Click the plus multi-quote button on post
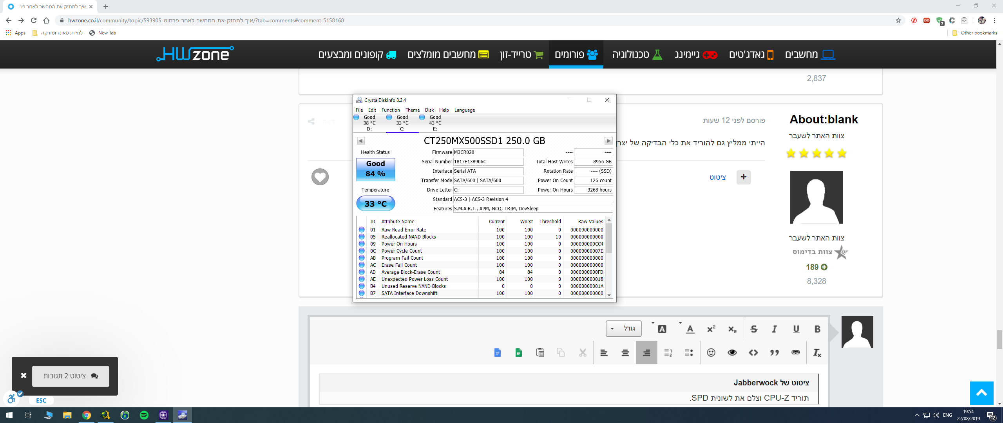This screenshot has width=1003, height=423. 743,177
